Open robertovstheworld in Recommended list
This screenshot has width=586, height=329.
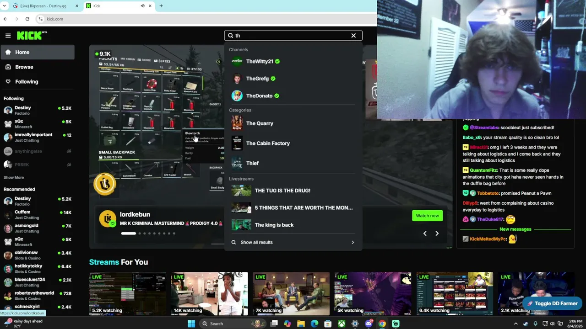point(37,295)
